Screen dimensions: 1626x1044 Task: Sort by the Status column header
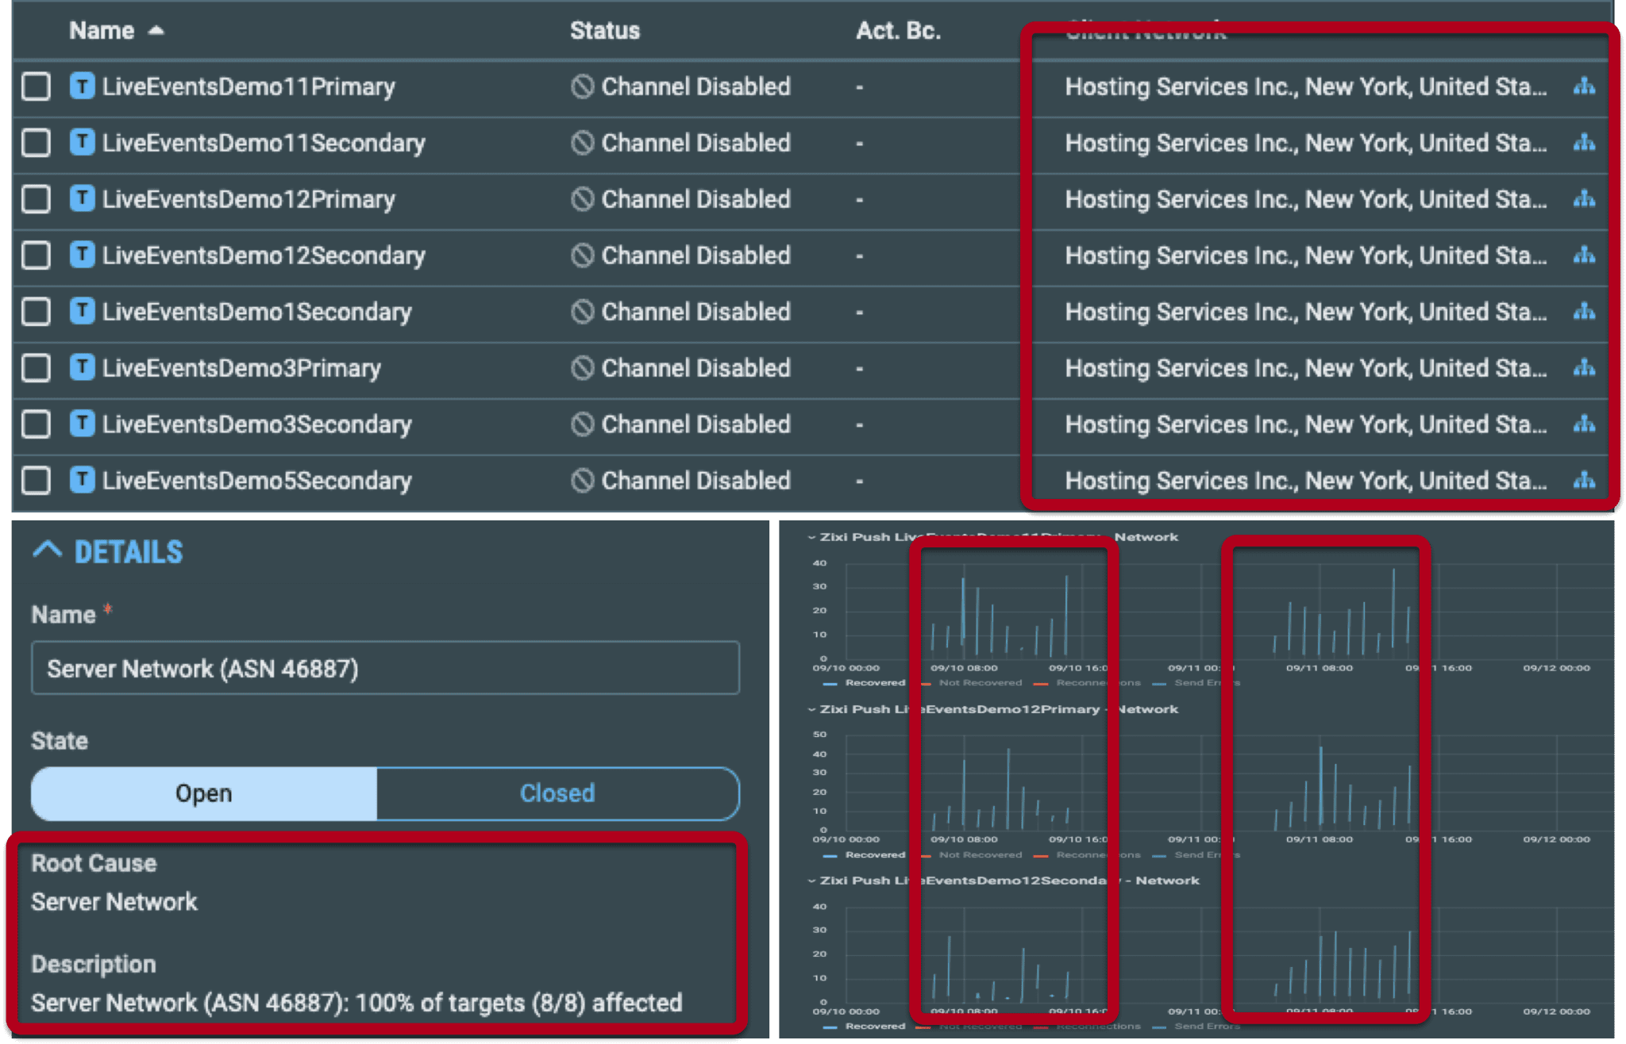604,31
